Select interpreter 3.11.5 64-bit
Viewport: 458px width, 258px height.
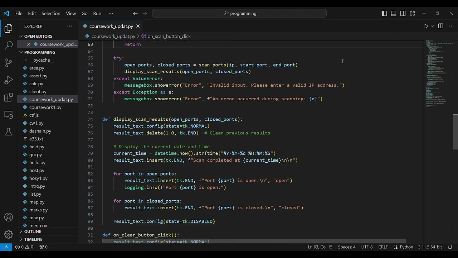(x=430, y=247)
